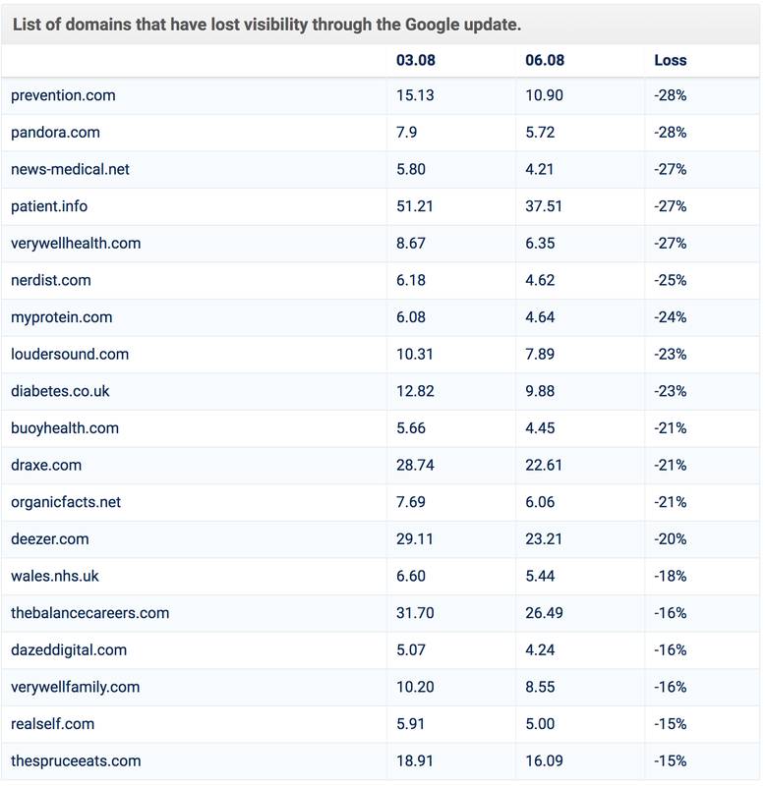
Task: Open the news-medical.net domain
Action: coord(70,169)
